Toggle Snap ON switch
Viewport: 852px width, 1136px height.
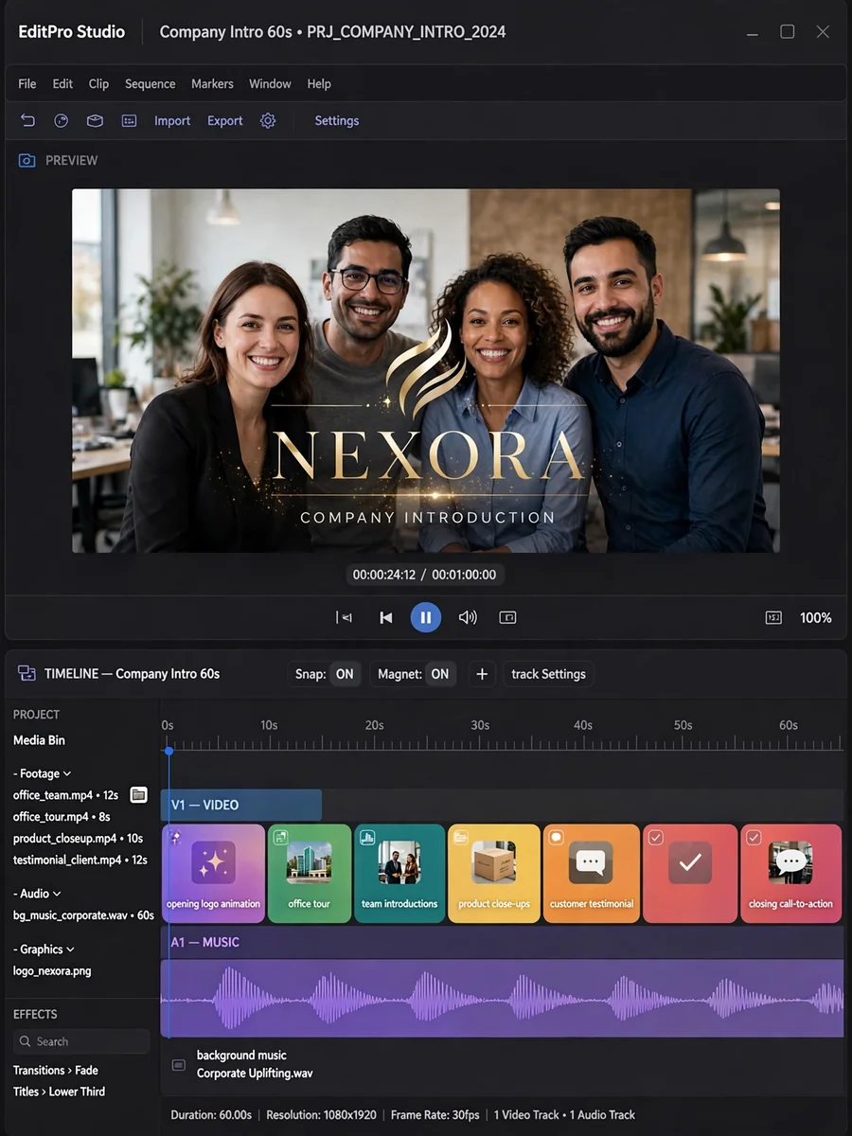pos(345,674)
